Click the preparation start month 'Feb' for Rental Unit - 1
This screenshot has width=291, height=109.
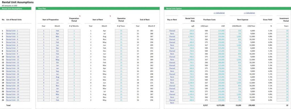(57, 31)
